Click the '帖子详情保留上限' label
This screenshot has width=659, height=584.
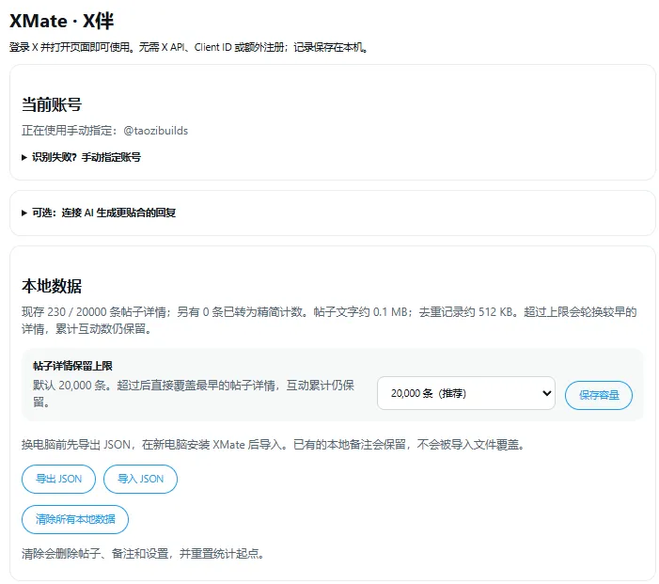coord(72,366)
